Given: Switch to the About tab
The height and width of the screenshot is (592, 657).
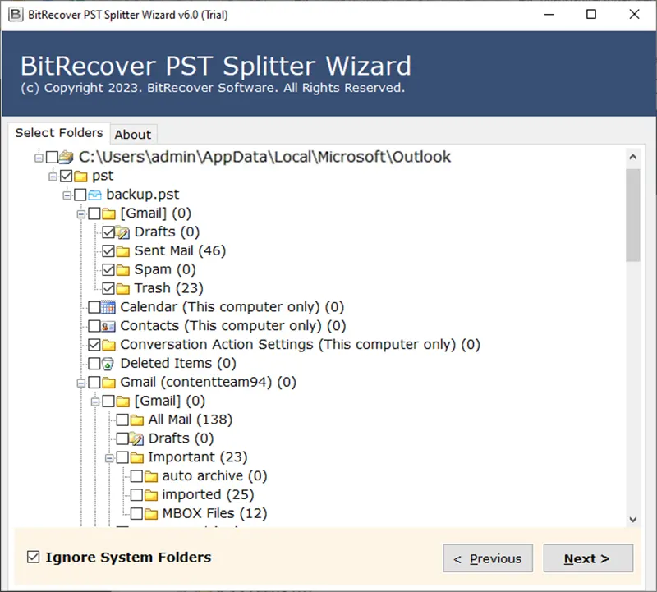Looking at the screenshot, I should (x=132, y=135).
